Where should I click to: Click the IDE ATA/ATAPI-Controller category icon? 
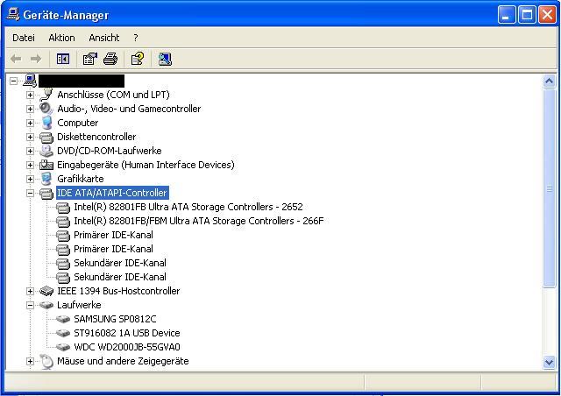click(46, 193)
